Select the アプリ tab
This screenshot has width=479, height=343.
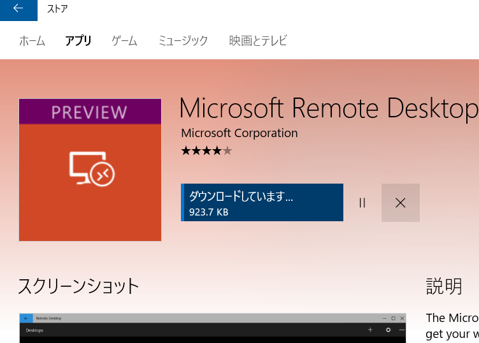pyautogui.click(x=78, y=41)
